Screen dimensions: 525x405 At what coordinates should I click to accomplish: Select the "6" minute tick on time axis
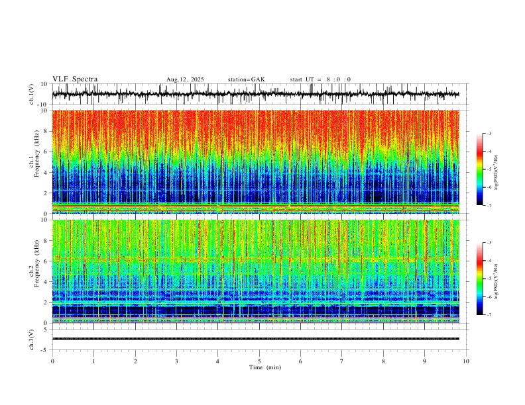(301, 361)
